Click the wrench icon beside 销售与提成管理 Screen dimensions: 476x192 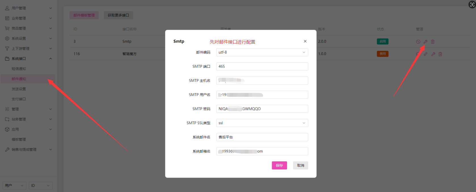(7, 149)
